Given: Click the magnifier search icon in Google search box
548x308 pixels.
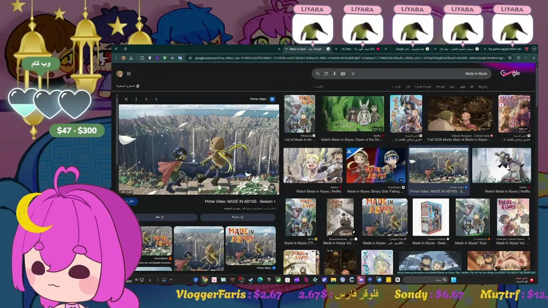Looking at the screenshot, I should 318,74.
